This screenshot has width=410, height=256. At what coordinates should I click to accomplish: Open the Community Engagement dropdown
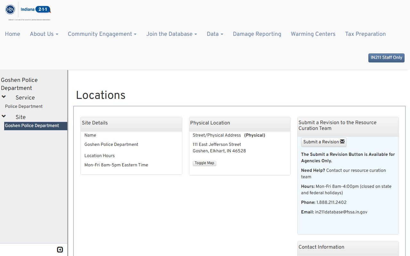[x=102, y=34]
